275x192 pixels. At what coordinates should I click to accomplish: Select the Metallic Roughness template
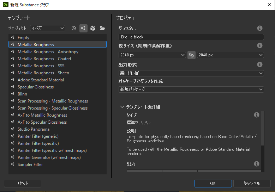[x=58, y=45]
